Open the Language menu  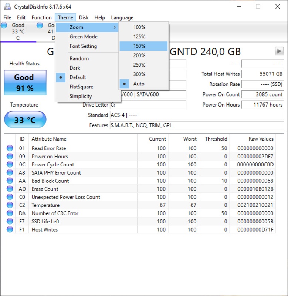click(x=122, y=17)
